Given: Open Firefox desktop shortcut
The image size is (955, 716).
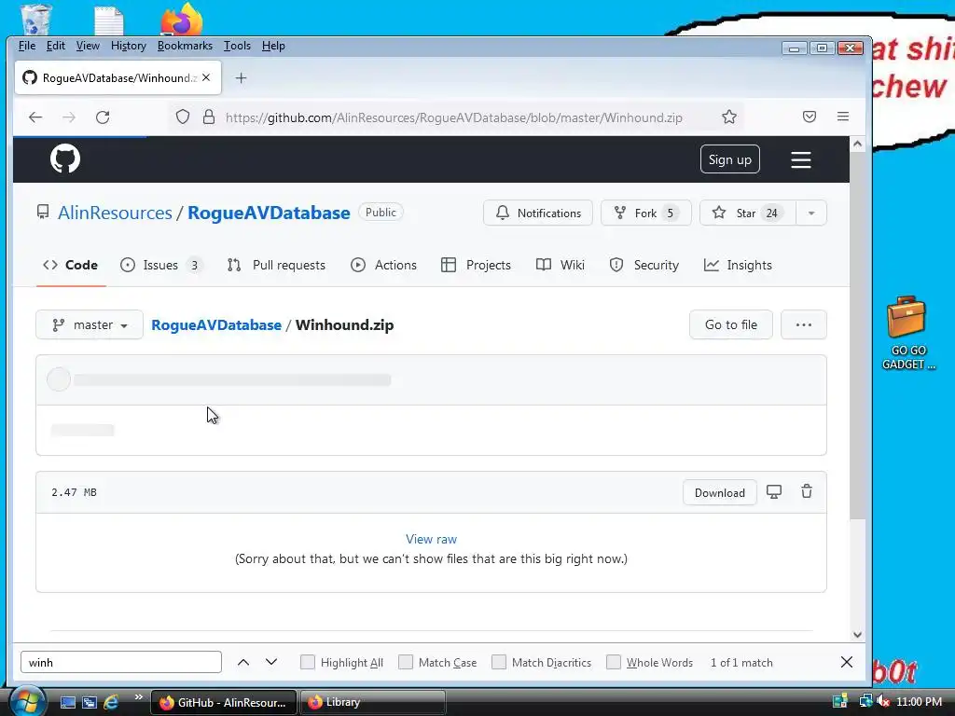Looking at the screenshot, I should [182, 19].
